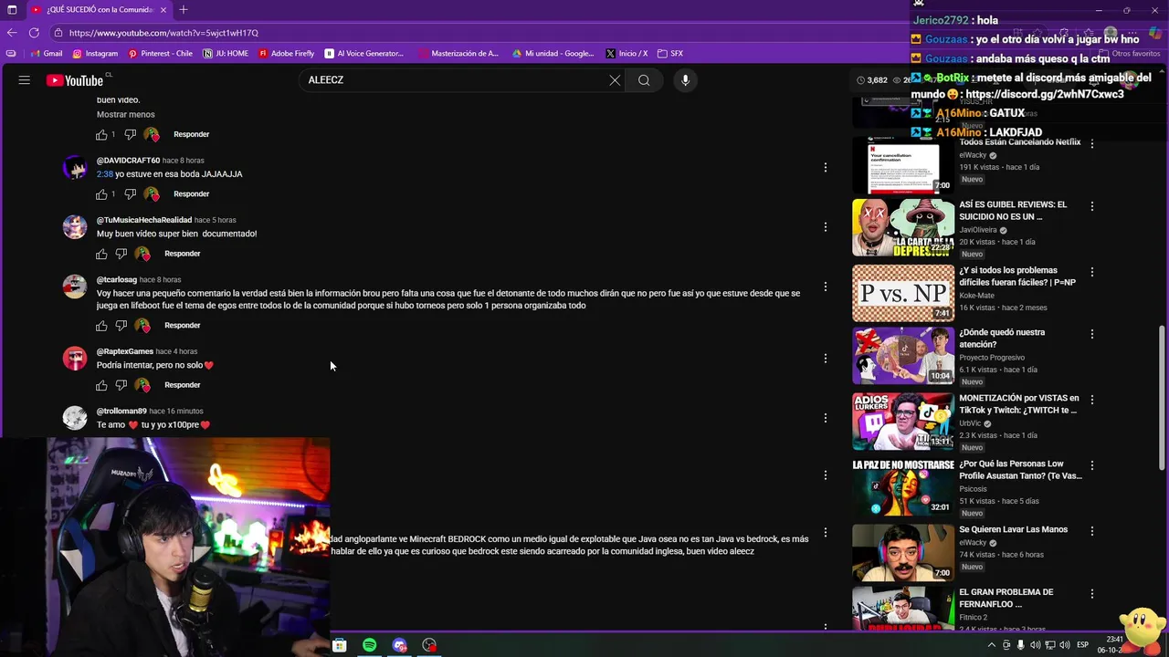Viewport: 1169px width, 657px height.
Task: Like the @DAVIDCRAFT60 comment
Action: point(101,194)
